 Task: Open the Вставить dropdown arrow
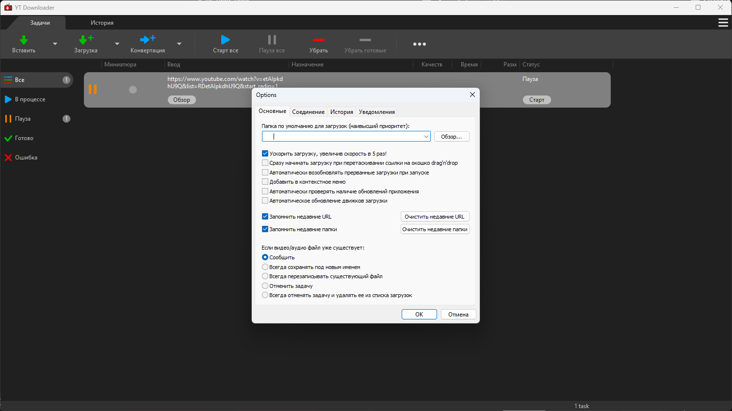(x=55, y=44)
